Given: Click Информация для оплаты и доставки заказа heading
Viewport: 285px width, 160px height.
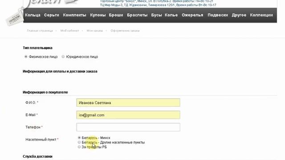Looking at the screenshot, I should coord(60,71).
